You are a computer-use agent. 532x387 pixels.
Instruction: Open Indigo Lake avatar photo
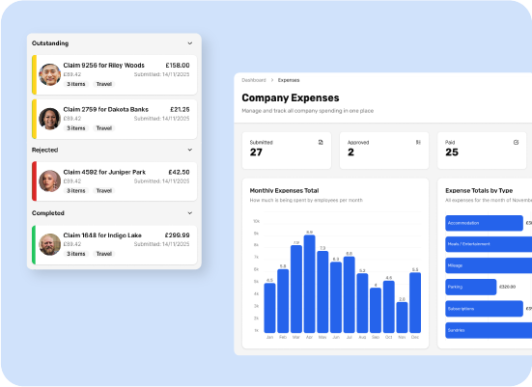pos(50,244)
